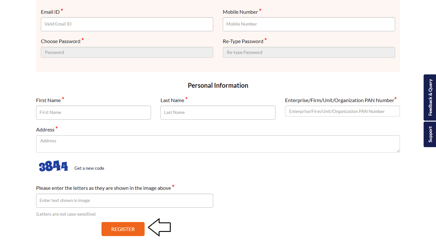Screen dimensions: 436x245
Task: Click the Email ID input field
Action: [x=127, y=24]
